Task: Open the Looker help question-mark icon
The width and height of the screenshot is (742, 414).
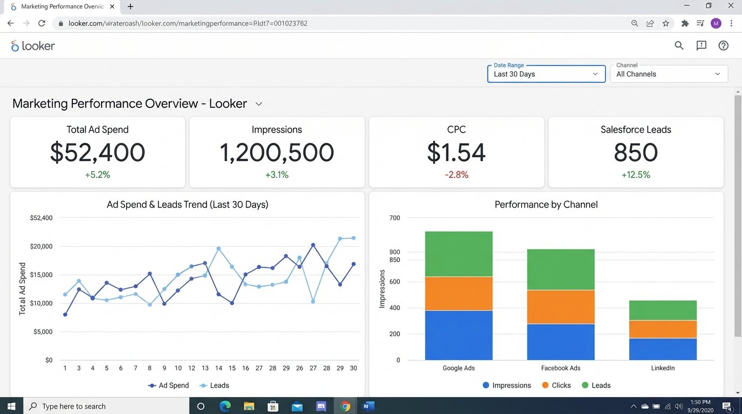Action: pos(723,45)
